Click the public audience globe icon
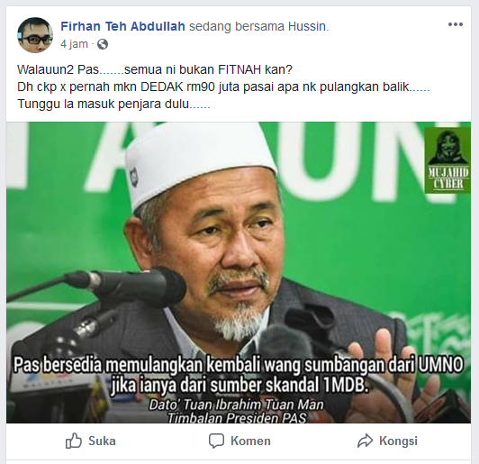The height and width of the screenshot is (464, 479). click(103, 45)
